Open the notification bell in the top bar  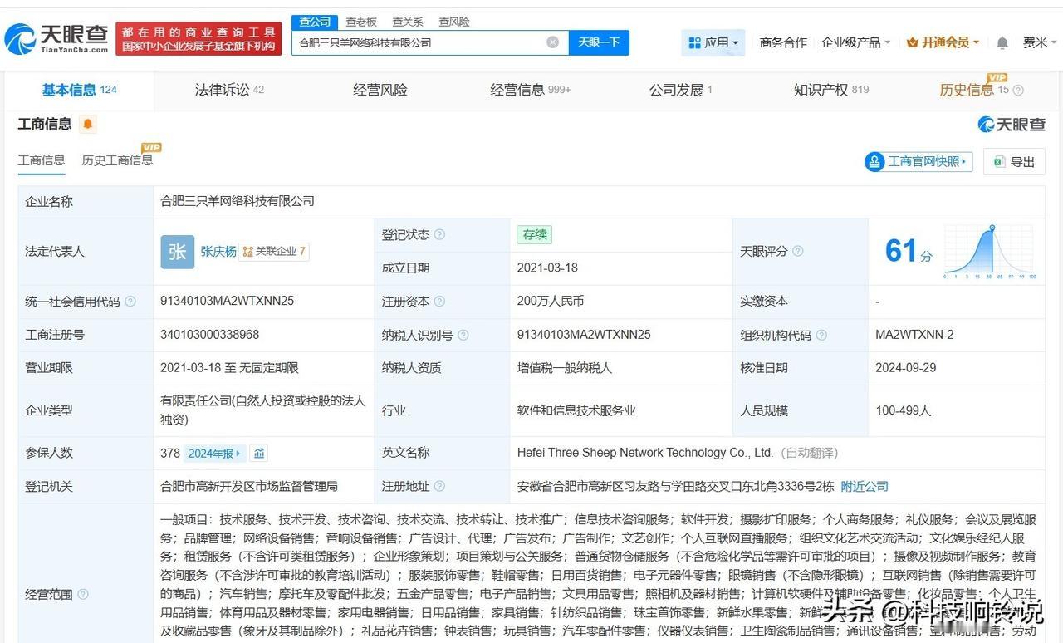[x=1002, y=42]
